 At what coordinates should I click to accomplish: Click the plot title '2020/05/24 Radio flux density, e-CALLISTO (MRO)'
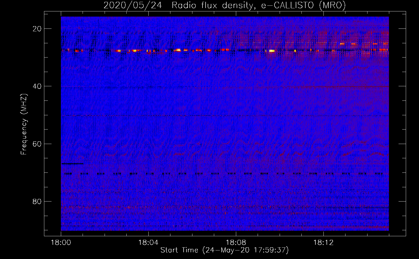(225, 5)
